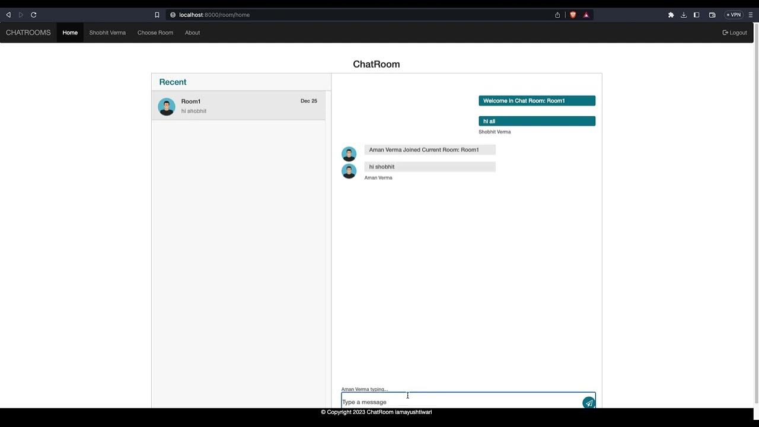Open the Brave wallet icon

tap(712, 15)
